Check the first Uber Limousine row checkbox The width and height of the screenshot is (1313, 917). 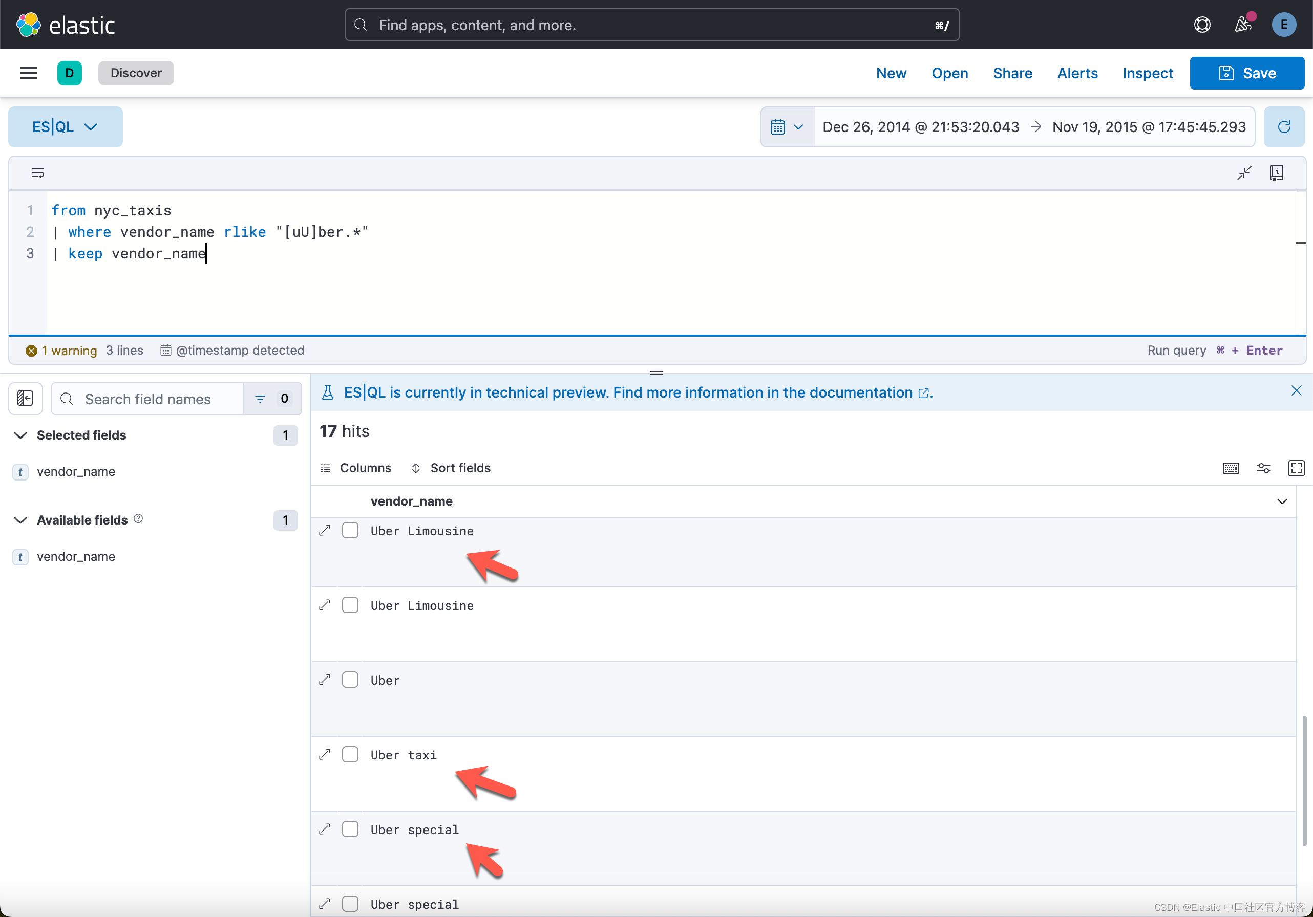click(x=350, y=530)
